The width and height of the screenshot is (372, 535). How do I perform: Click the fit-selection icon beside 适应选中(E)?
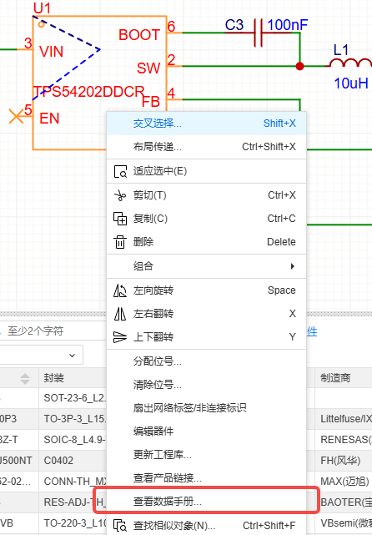(120, 171)
